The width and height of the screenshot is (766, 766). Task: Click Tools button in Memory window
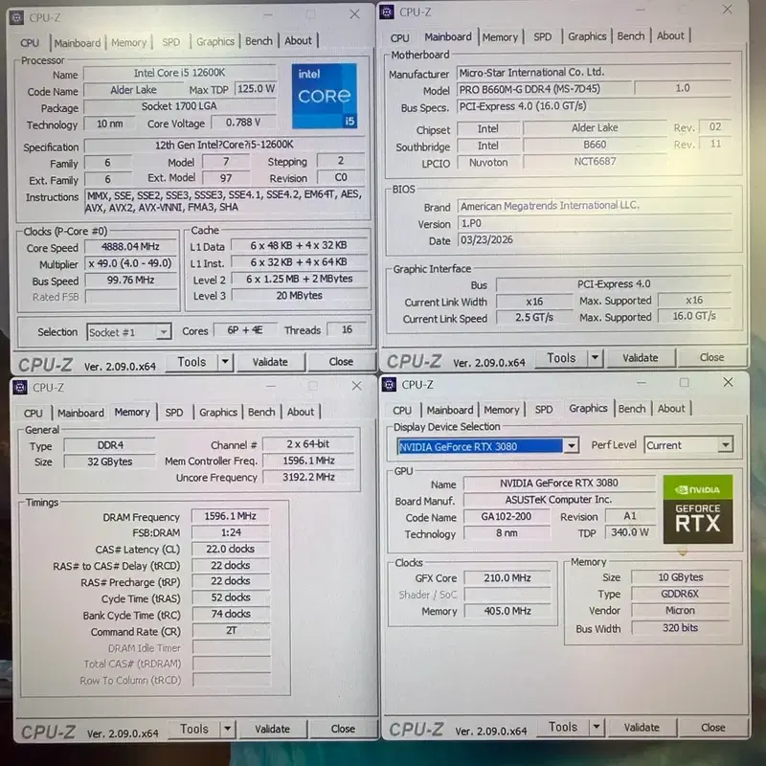click(194, 729)
